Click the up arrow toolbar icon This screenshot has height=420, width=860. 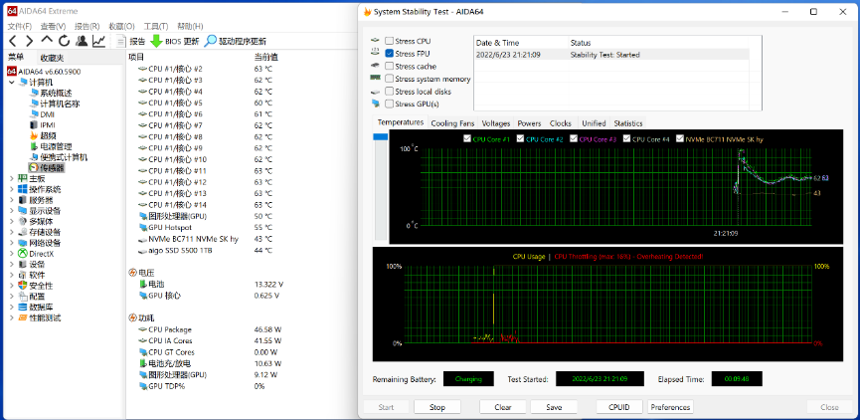[x=47, y=41]
